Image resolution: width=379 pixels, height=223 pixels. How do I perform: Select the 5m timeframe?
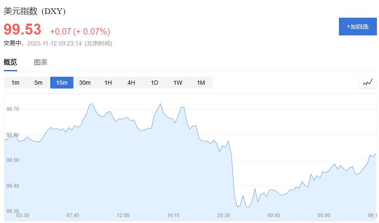(38, 83)
